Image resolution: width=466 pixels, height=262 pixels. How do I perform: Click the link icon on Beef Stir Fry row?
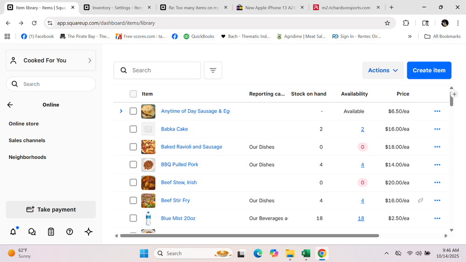(420, 200)
